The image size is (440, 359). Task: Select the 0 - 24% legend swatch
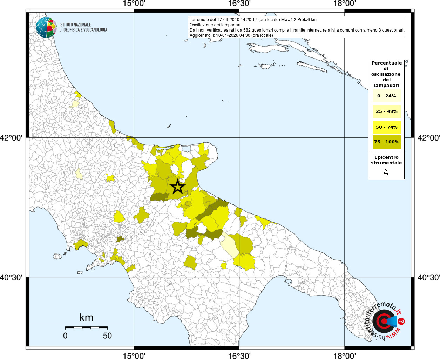point(386,96)
